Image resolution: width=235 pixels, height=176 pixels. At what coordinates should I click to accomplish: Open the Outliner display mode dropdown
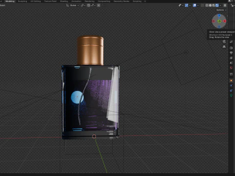[x=233, y=5]
